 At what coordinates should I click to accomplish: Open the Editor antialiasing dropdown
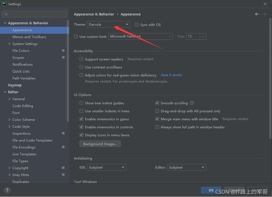click(187, 167)
